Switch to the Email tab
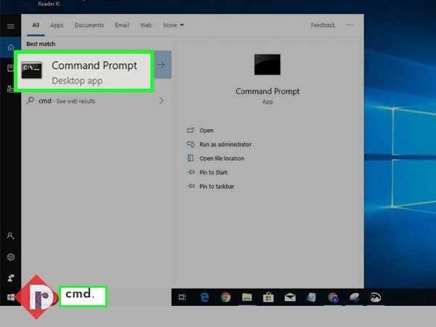 122,25
